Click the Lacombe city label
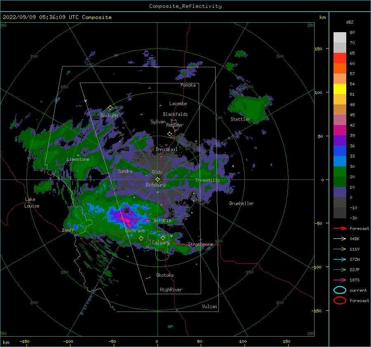371x347 pixels. pos(178,104)
